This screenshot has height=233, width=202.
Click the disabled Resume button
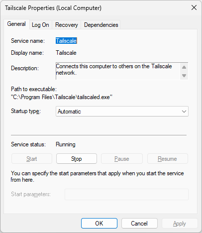point(168,159)
